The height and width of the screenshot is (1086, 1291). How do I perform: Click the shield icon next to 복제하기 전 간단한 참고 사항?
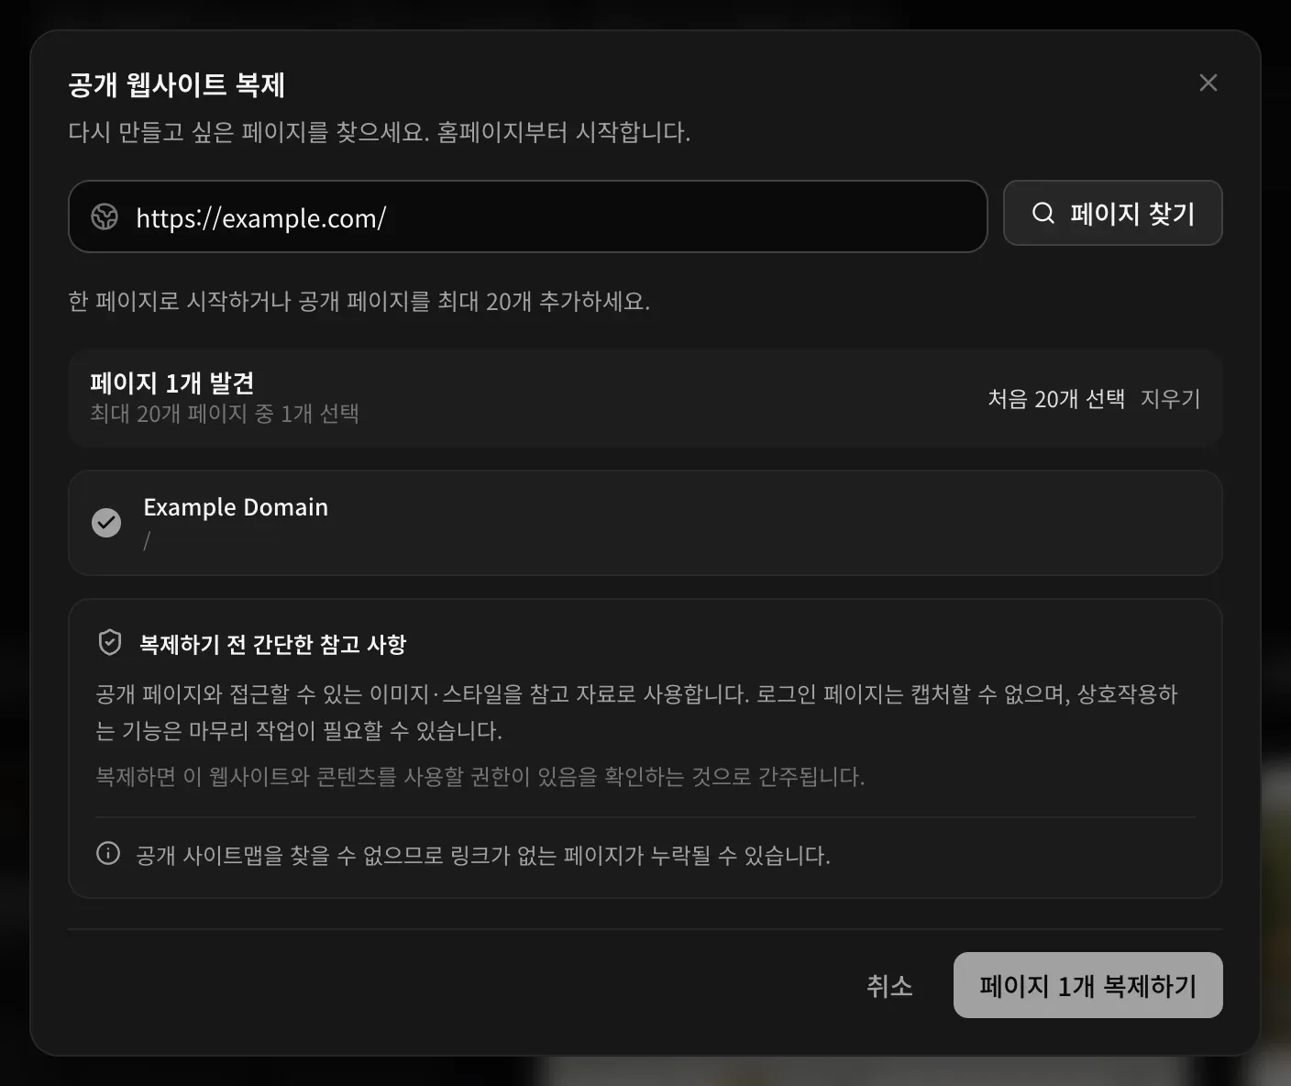tap(110, 643)
